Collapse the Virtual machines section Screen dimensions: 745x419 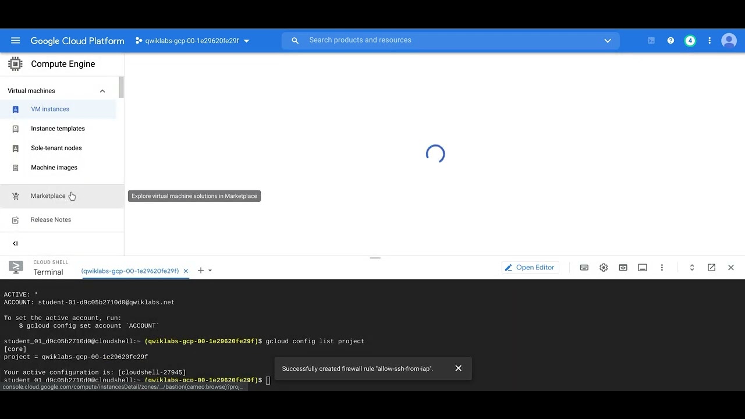102,91
